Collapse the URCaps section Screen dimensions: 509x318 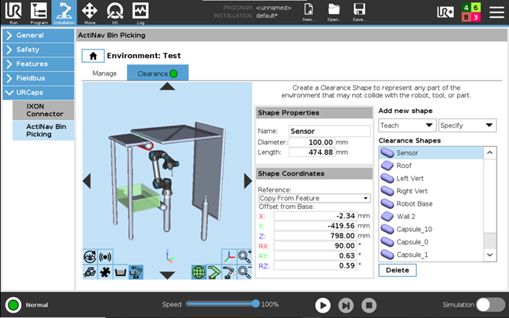point(39,93)
